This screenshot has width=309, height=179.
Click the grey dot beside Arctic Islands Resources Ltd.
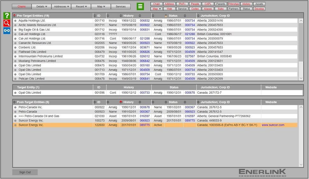pos(15,25)
